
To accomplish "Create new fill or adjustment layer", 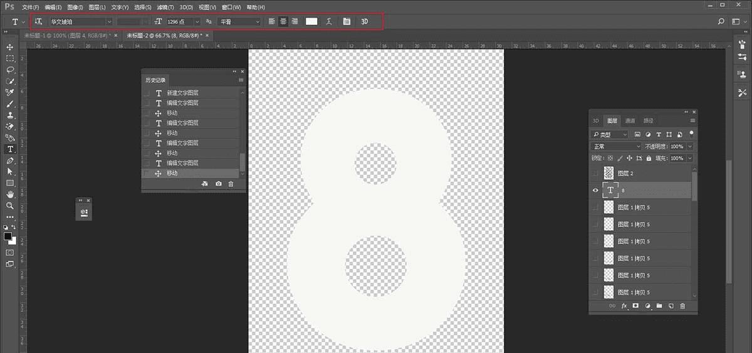I will [x=647, y=306].
